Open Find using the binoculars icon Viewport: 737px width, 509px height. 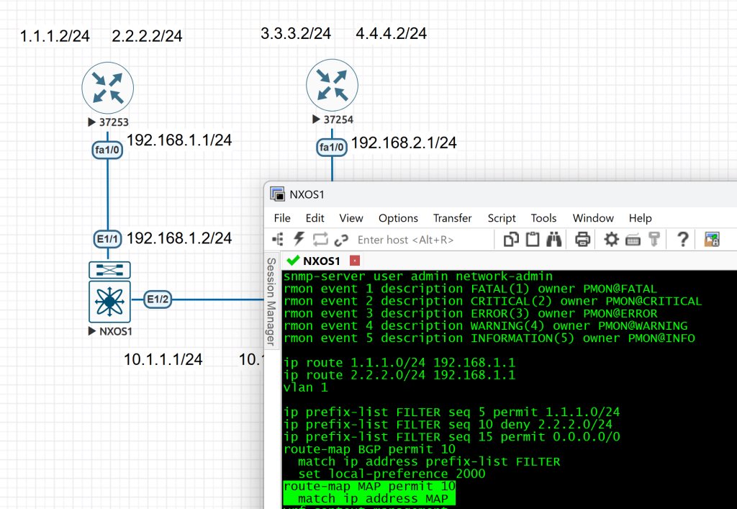tap(554, 239)
